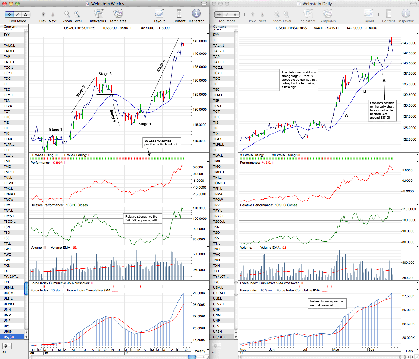Zoom out using the magnifier minus icon
419x359 pixels.
pyautogui.click(x=67, y=14)
